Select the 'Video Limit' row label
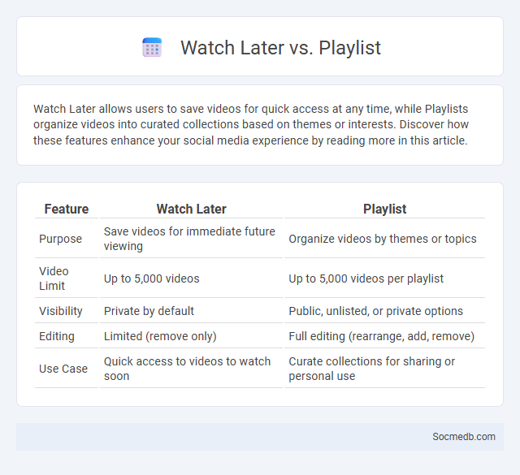Screen dimensions: 520x475 pos(54,279)
